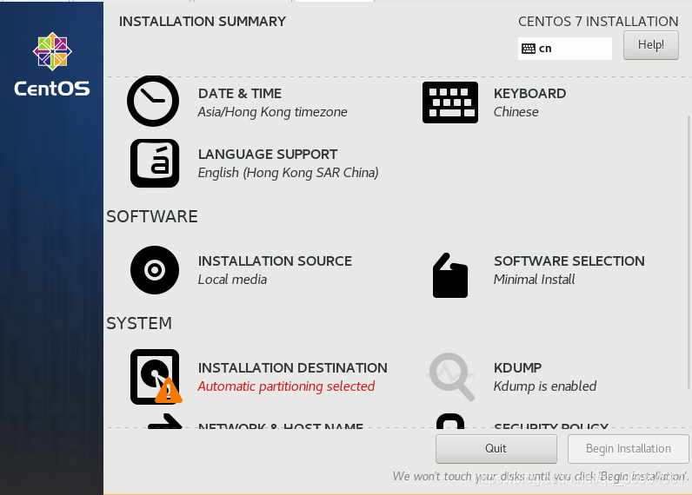Select the INSTALLATION DESTINATION heading
This screenshot has height=495, width=692.
click(x=293, y=367)
